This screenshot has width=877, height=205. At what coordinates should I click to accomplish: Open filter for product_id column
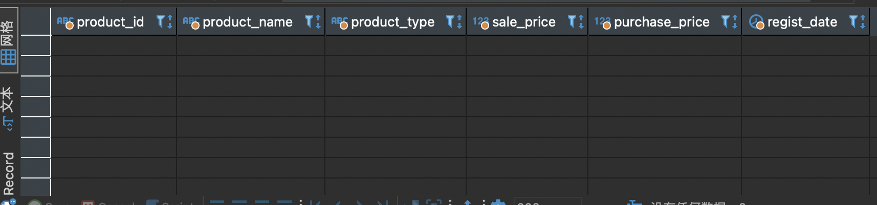[161, 21]
